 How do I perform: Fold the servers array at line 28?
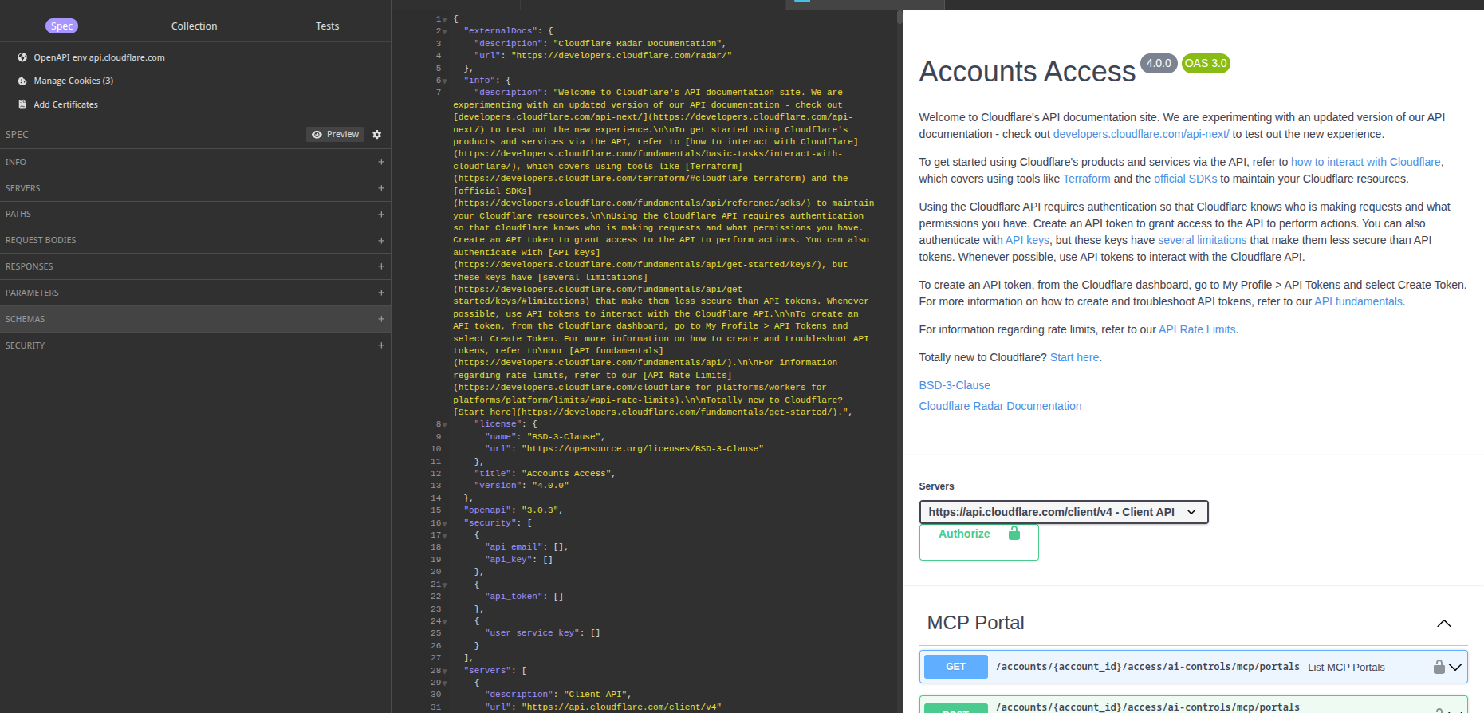[x=445, y=671]
